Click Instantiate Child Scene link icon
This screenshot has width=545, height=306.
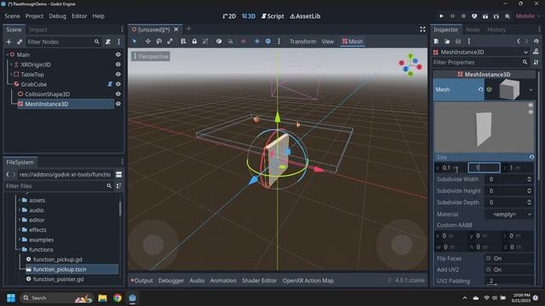(20, 42)
